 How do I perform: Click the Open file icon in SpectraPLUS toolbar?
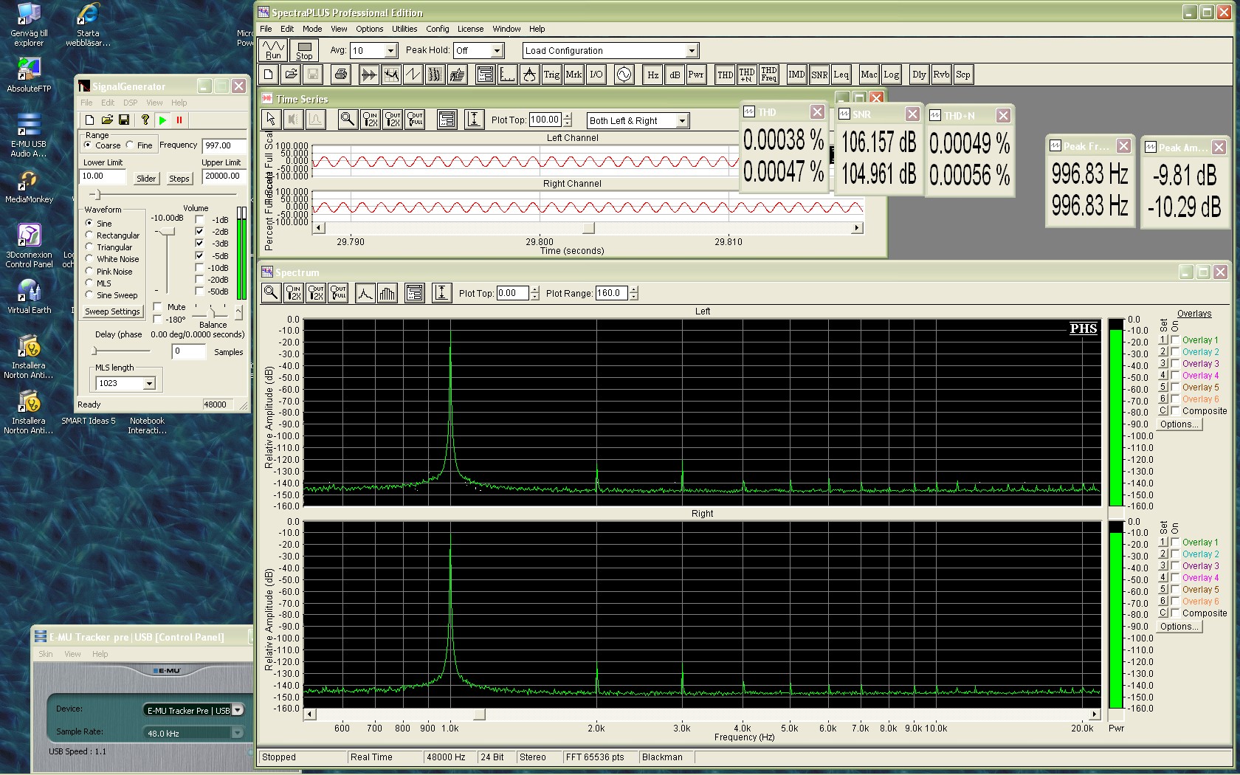[x=291, y=75]
